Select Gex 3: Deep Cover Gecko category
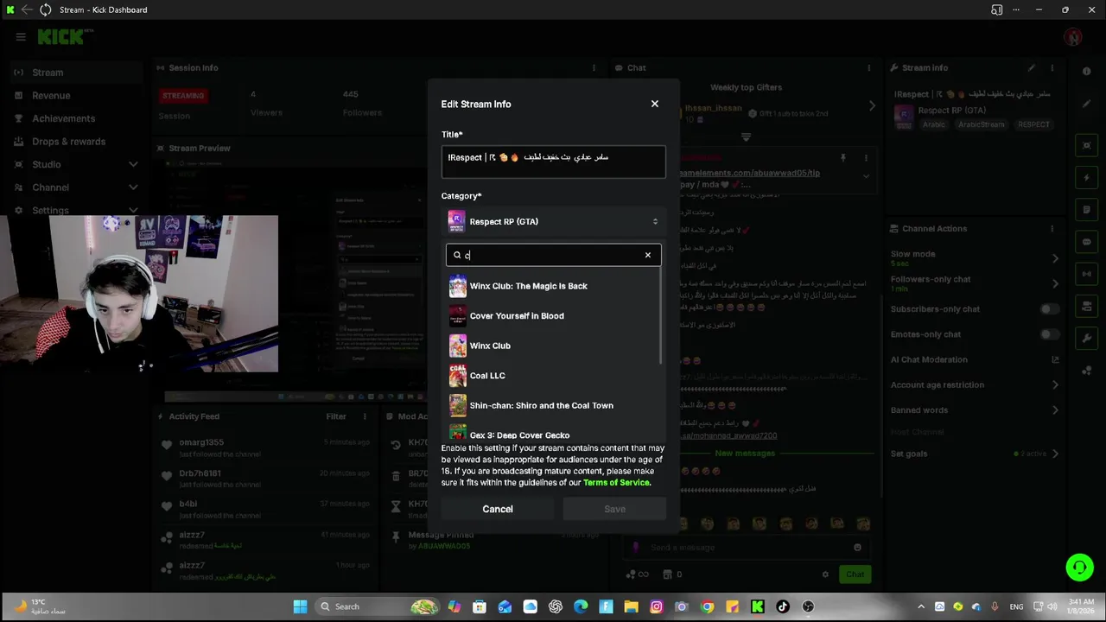The height and width of the screenshot is (622, 1106). click(x=553, y=432)
